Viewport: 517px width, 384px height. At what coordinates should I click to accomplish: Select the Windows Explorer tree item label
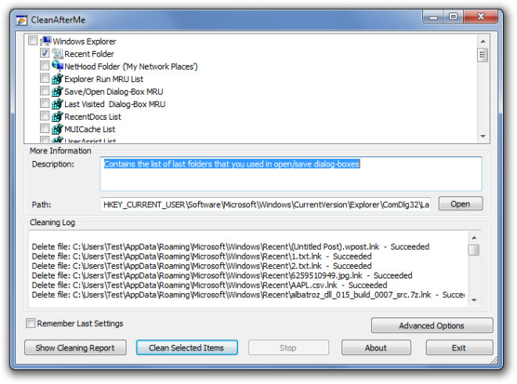(x=85, y=41)
